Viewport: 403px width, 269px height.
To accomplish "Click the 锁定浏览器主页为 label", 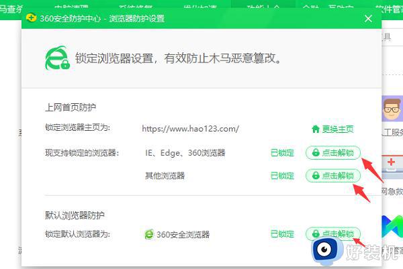I will click(78, 127).
